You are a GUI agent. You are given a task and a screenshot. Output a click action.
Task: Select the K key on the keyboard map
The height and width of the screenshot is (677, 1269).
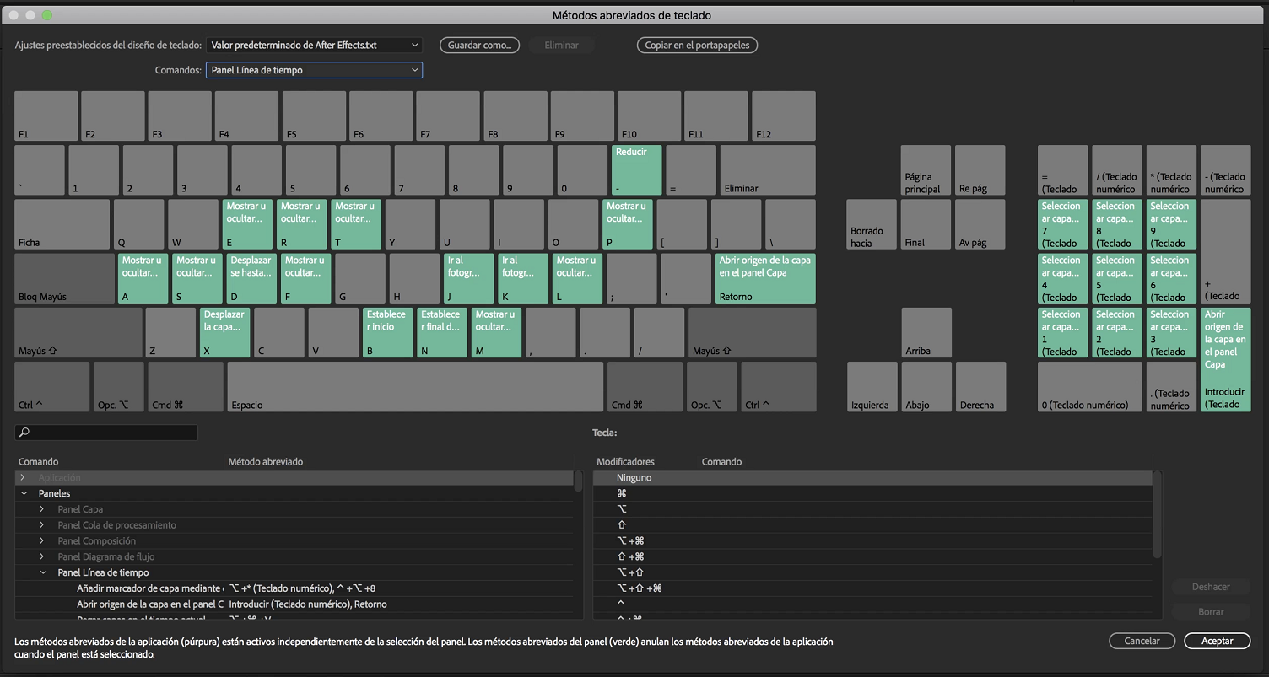coord(522,278)
